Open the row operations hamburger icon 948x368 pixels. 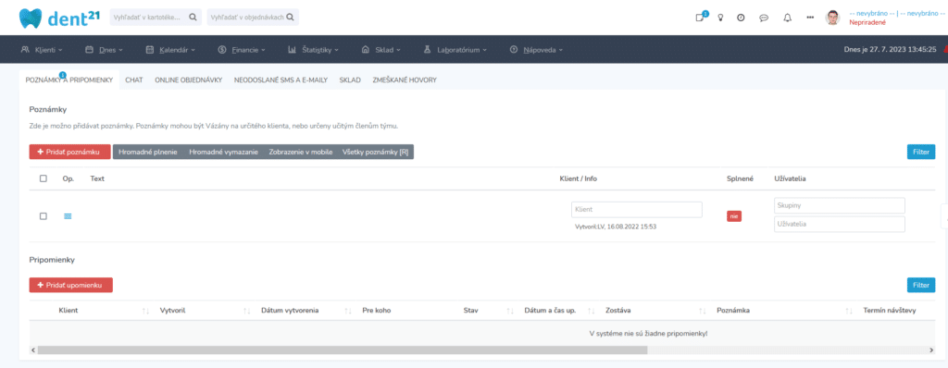(68, 215)
